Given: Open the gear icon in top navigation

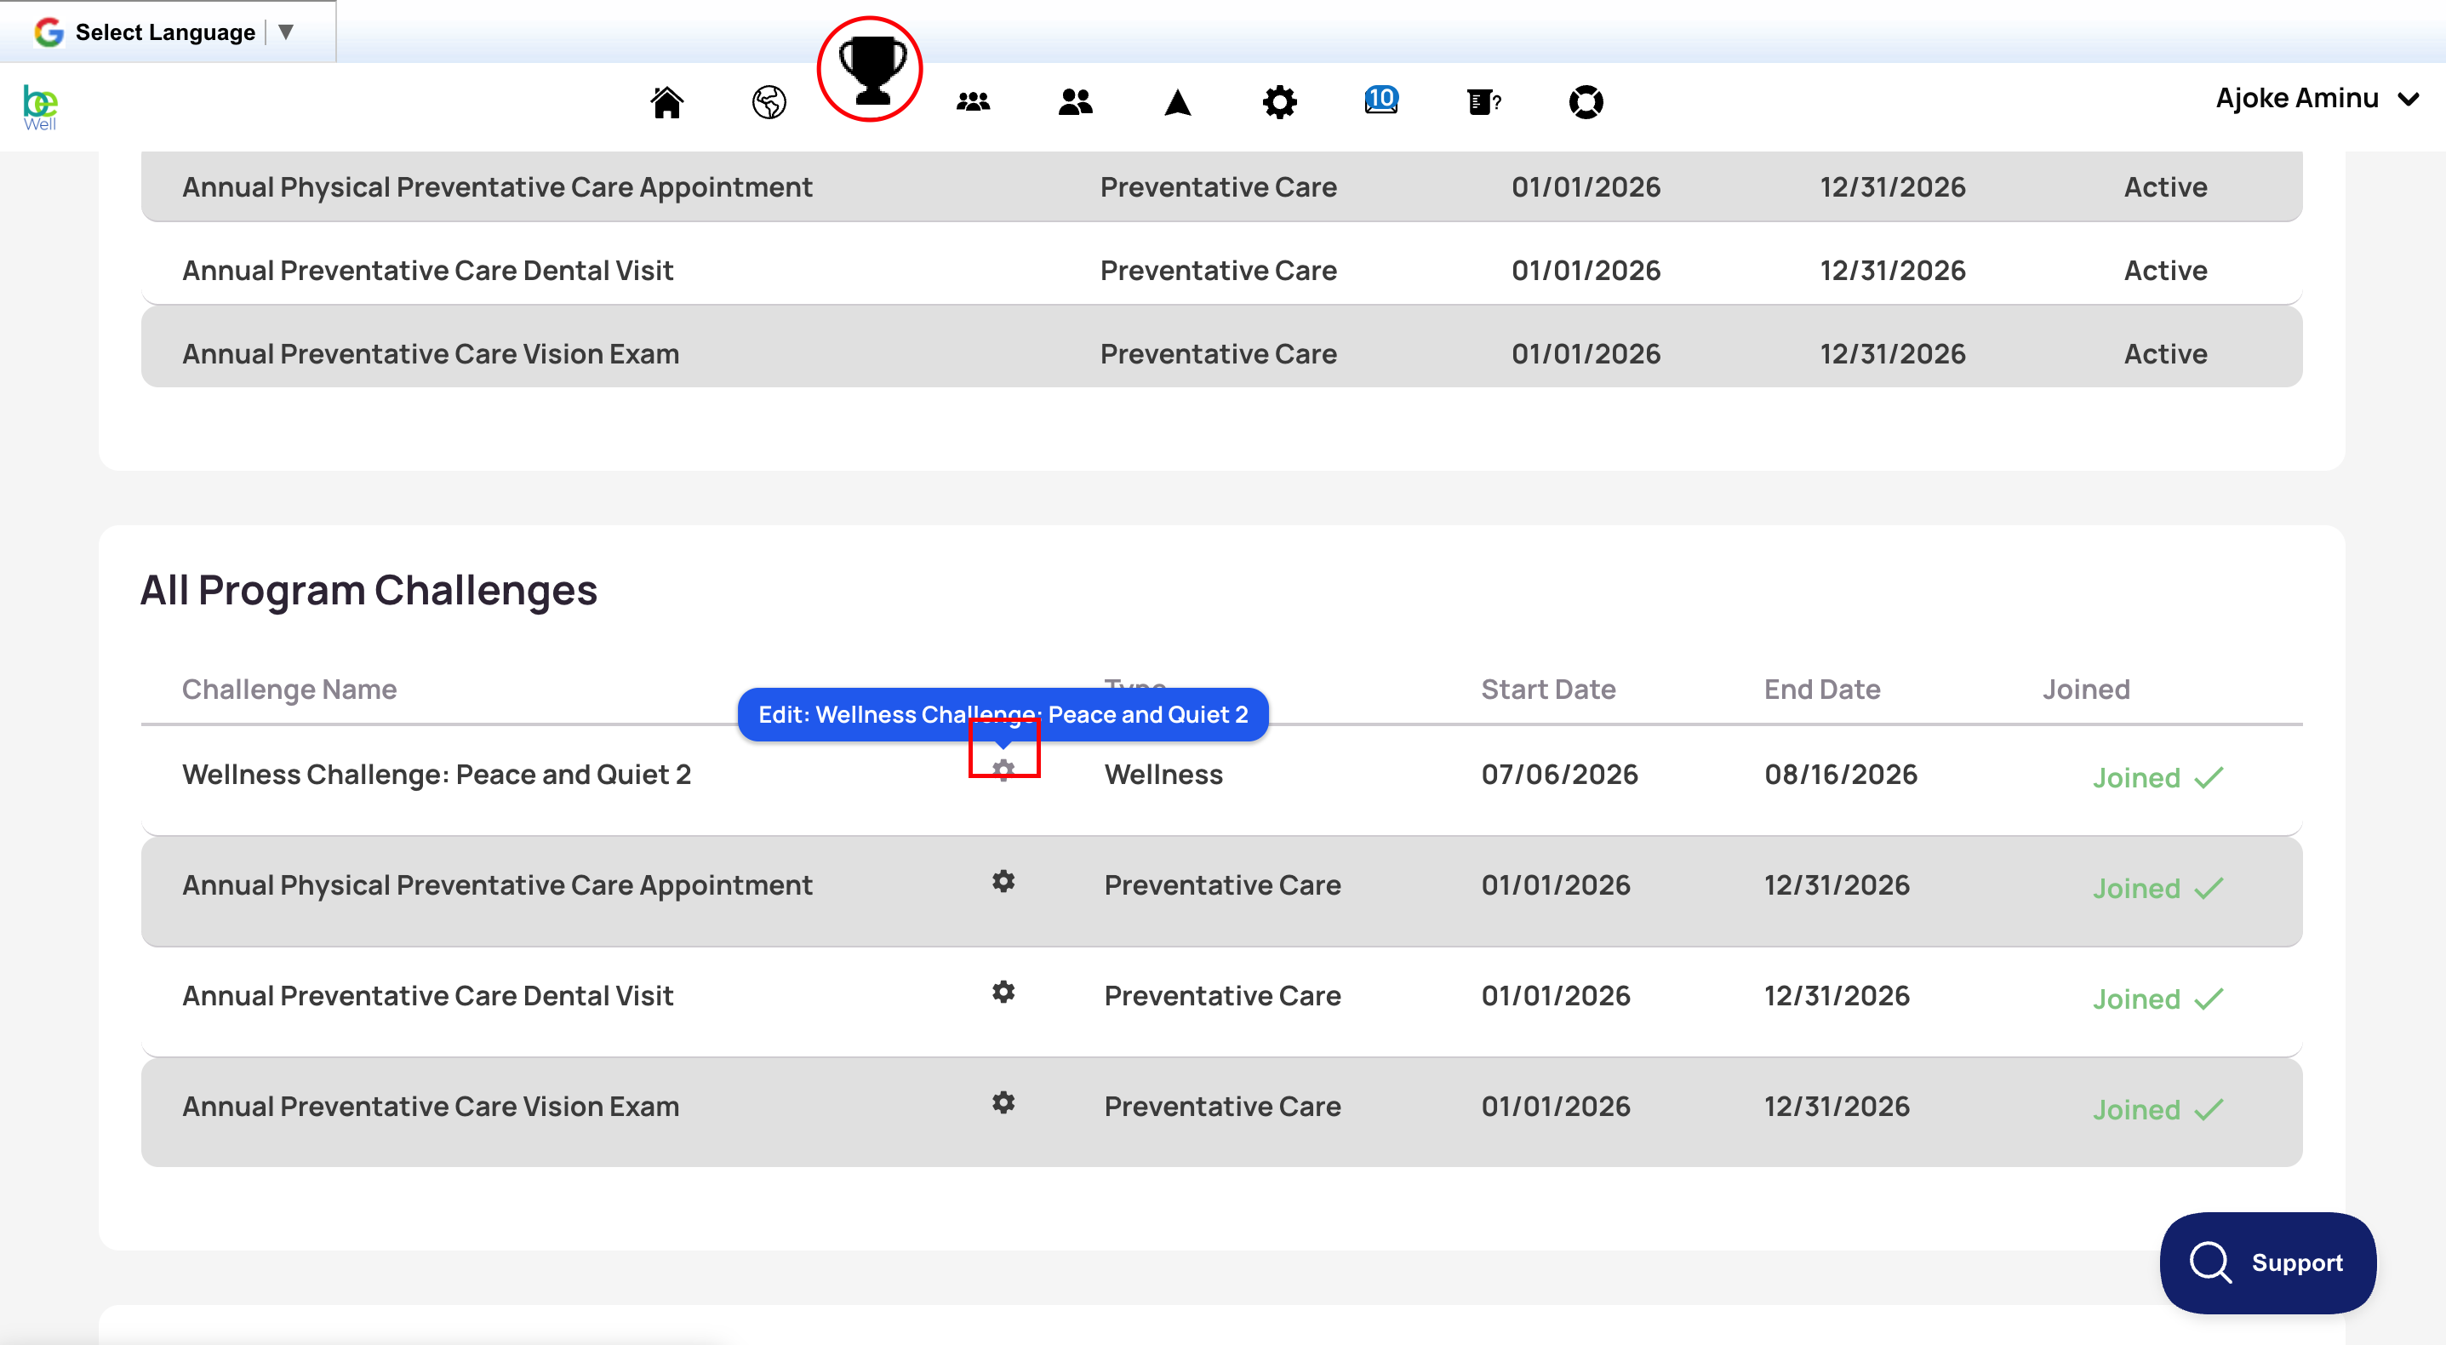Looking at the screenshot, I should (x=1279, y=101).
